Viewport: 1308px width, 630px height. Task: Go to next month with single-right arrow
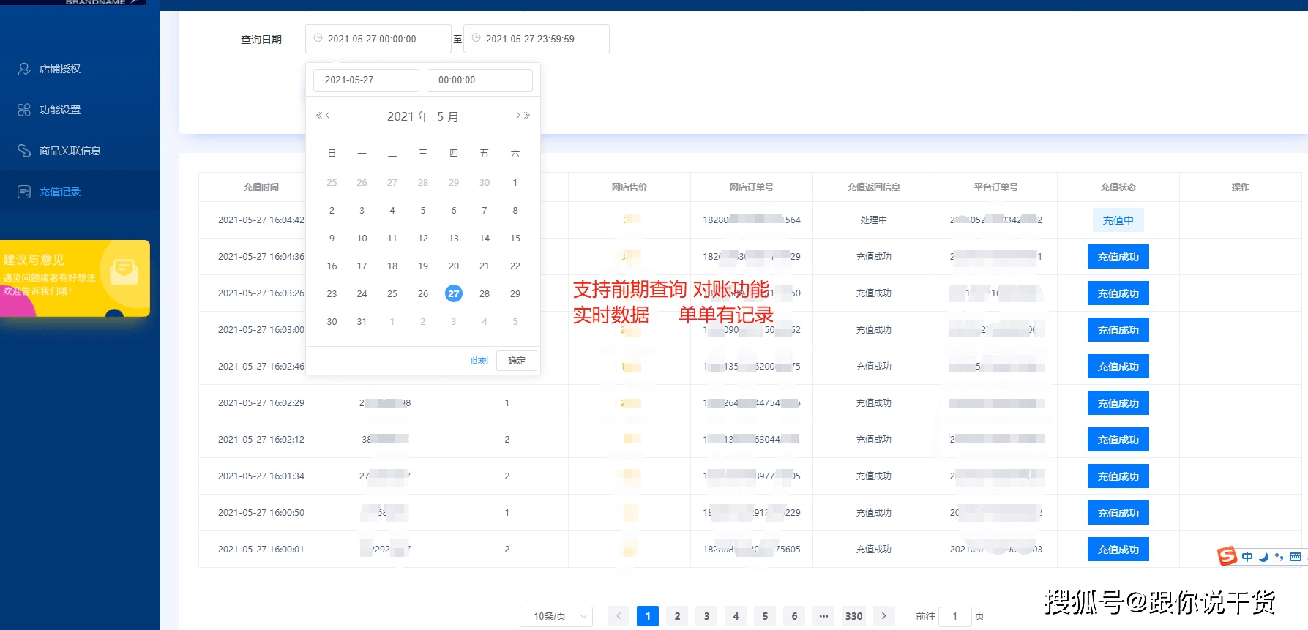[x=518, y=116]
